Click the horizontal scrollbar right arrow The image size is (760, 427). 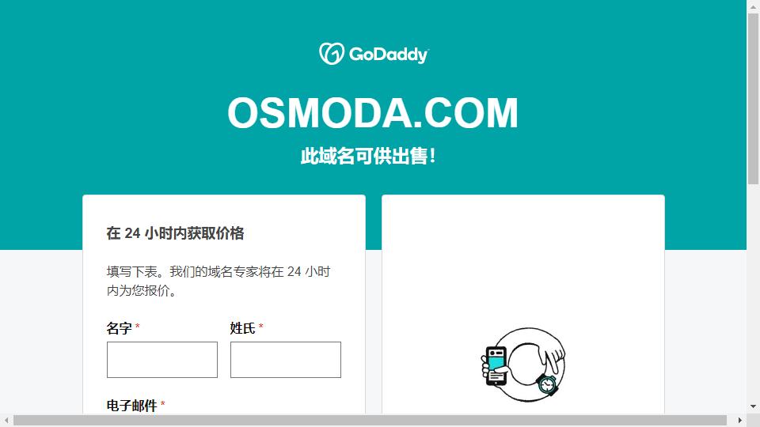pyautogui.click(x=739, y=420)
